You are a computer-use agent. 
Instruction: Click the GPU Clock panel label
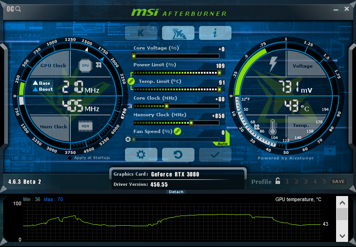coord(53,65)
